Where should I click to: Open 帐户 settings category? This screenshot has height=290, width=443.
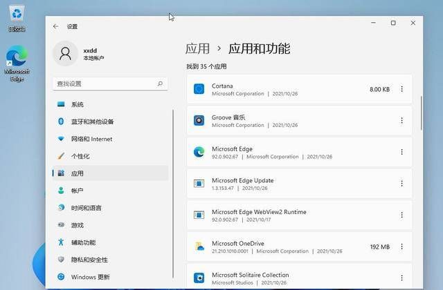(110, 191)
